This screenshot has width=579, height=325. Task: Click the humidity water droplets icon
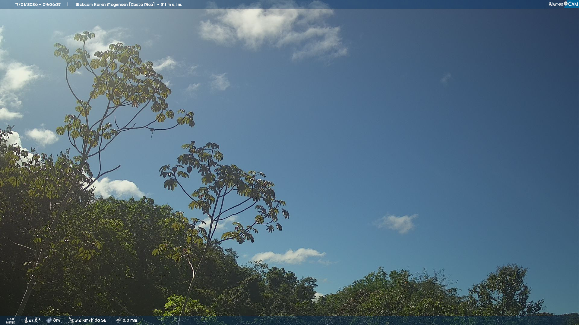pos(49,320)
